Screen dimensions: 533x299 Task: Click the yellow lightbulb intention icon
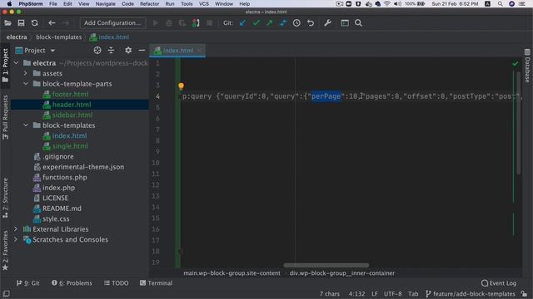click(x=182, y=86)
